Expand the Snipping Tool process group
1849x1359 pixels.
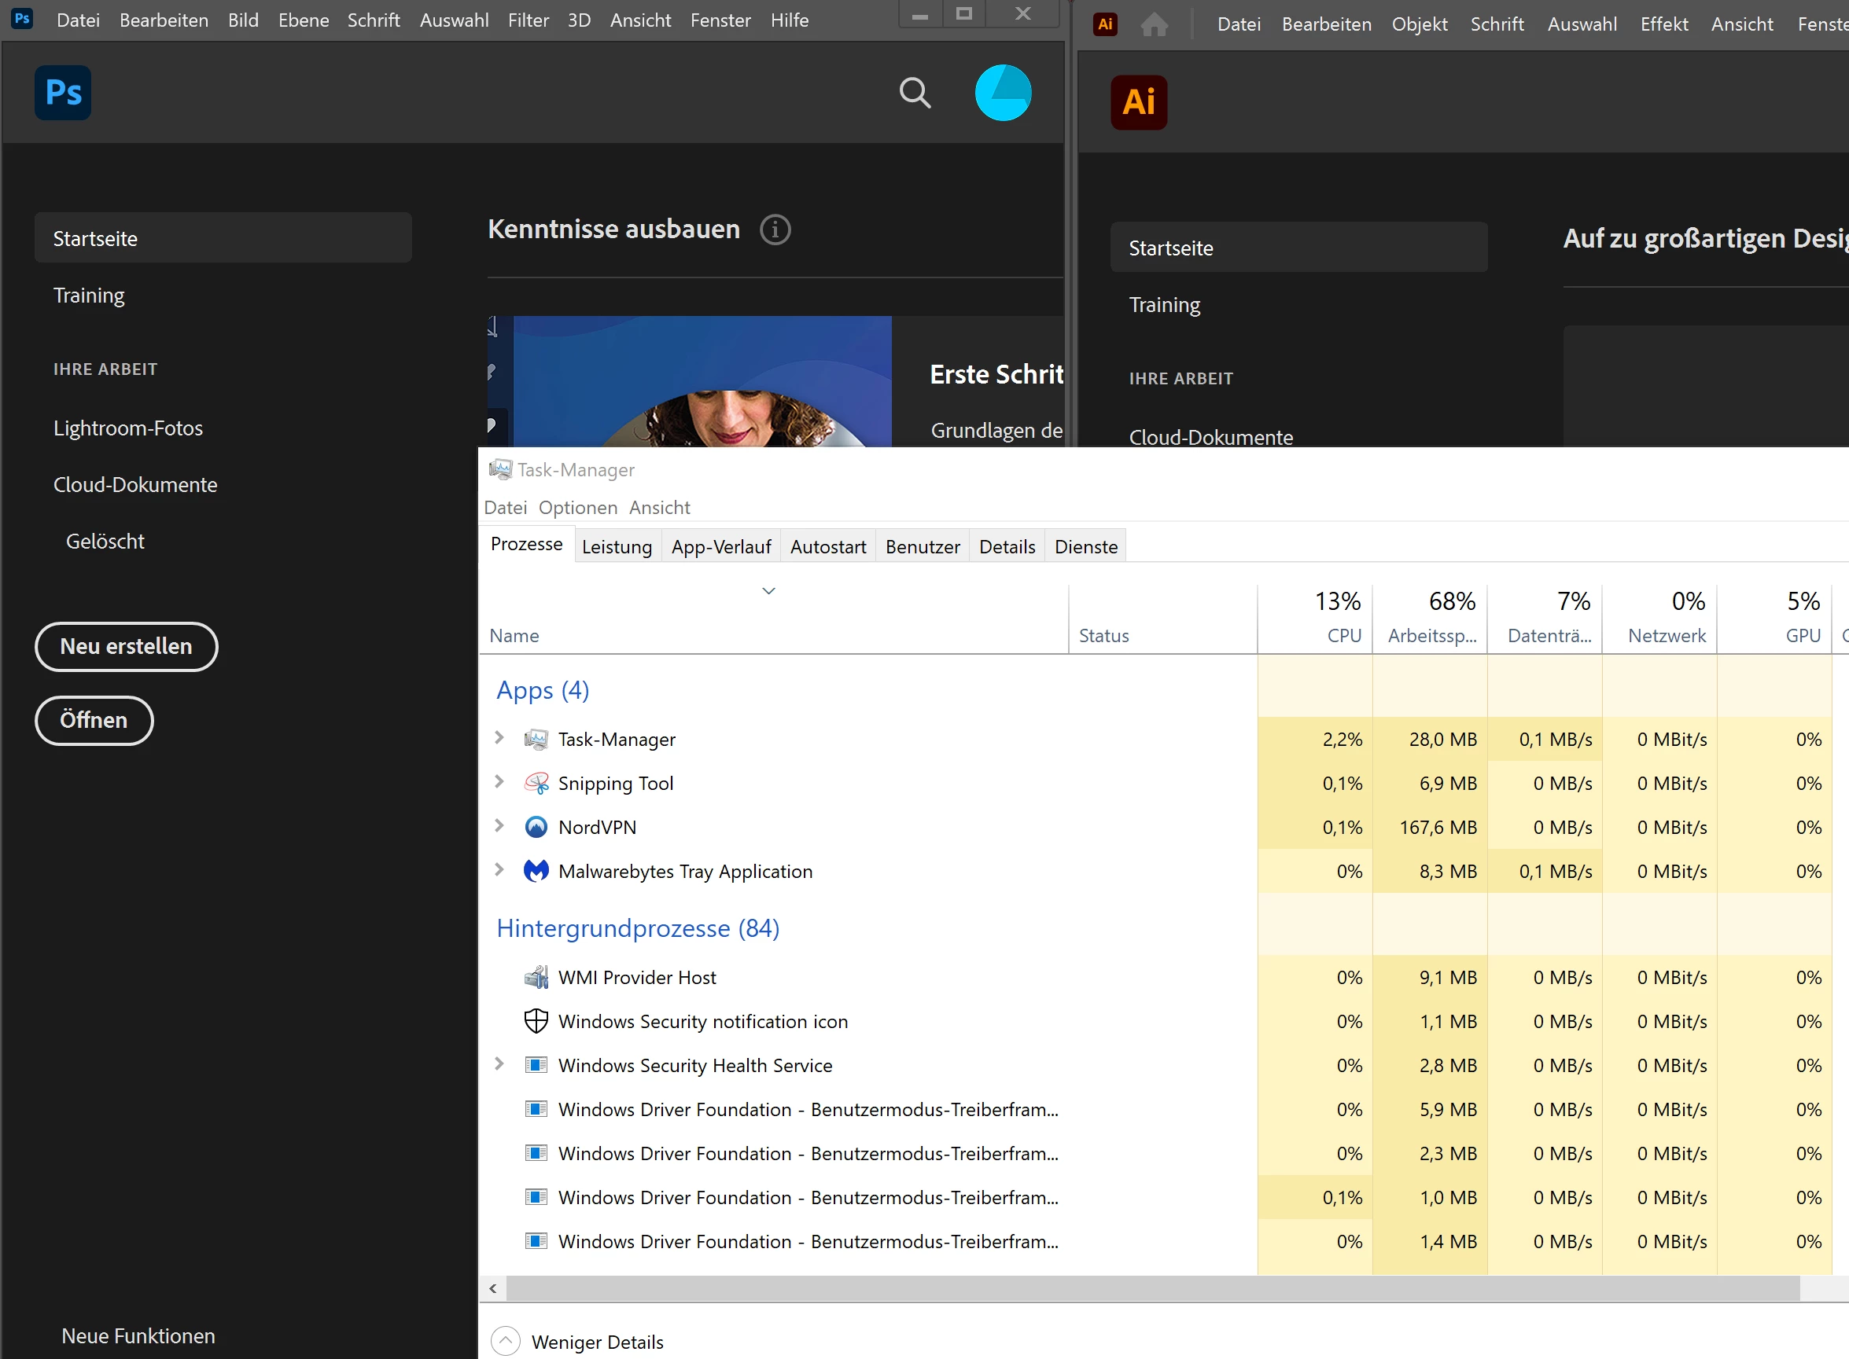[499, 781]
